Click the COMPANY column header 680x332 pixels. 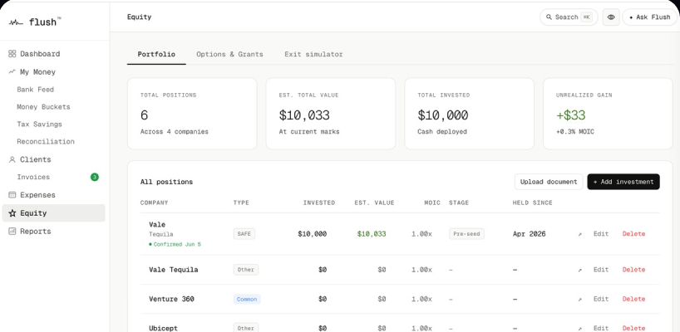click(154, 203)
